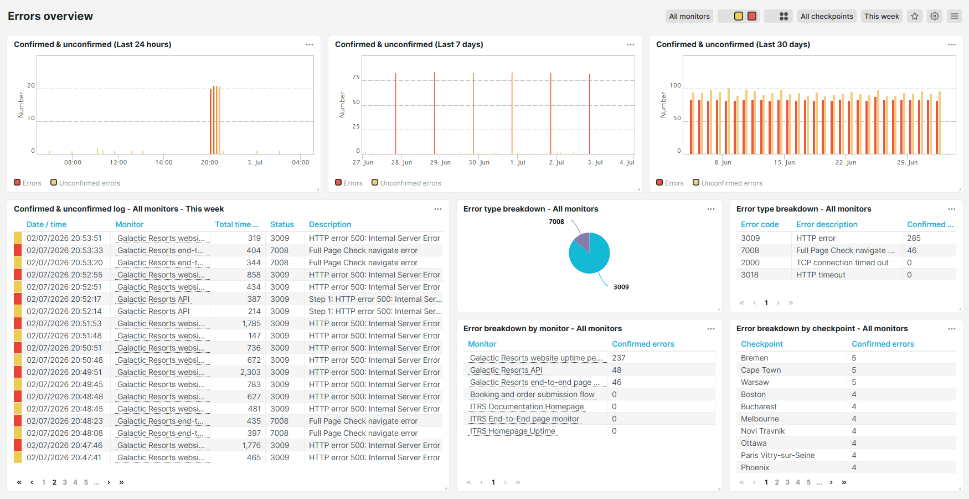Image resolution: width=969 pixels, height=499 pixels.
Task: Sort error log by Status column
Action: (x=282, y=224)
